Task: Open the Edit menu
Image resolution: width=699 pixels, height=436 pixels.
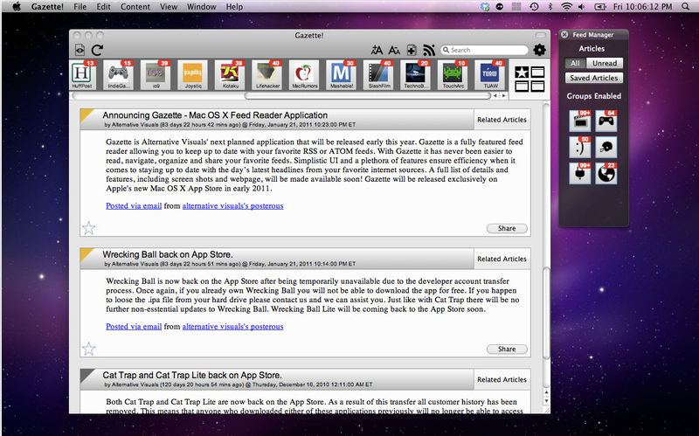Action: pos(103,7)
